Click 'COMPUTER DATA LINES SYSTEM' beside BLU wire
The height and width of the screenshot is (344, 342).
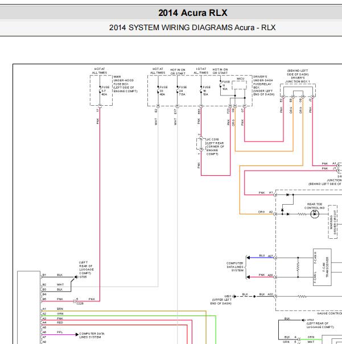(235, 267)
